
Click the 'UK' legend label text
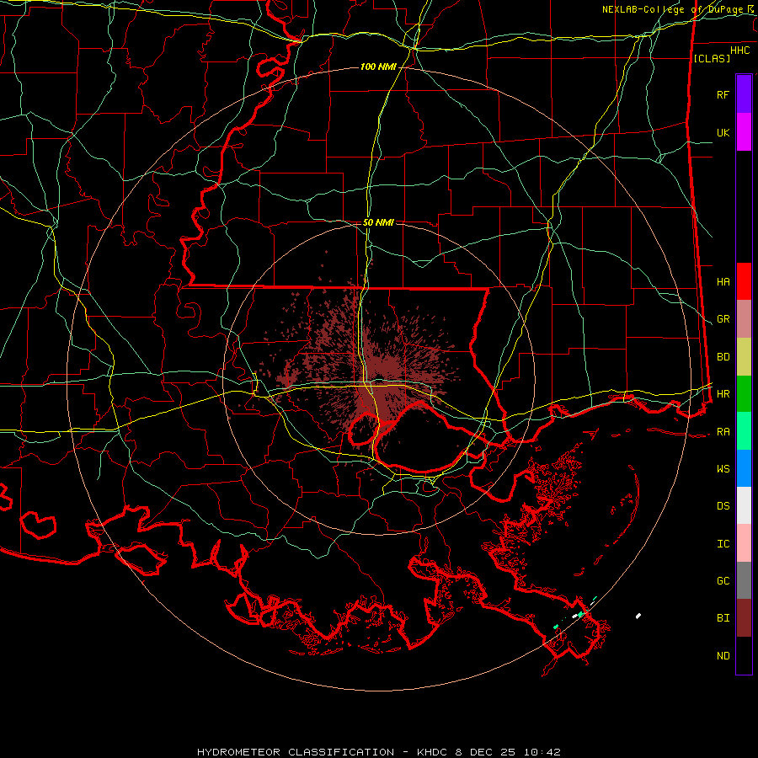tap(723, 132)
